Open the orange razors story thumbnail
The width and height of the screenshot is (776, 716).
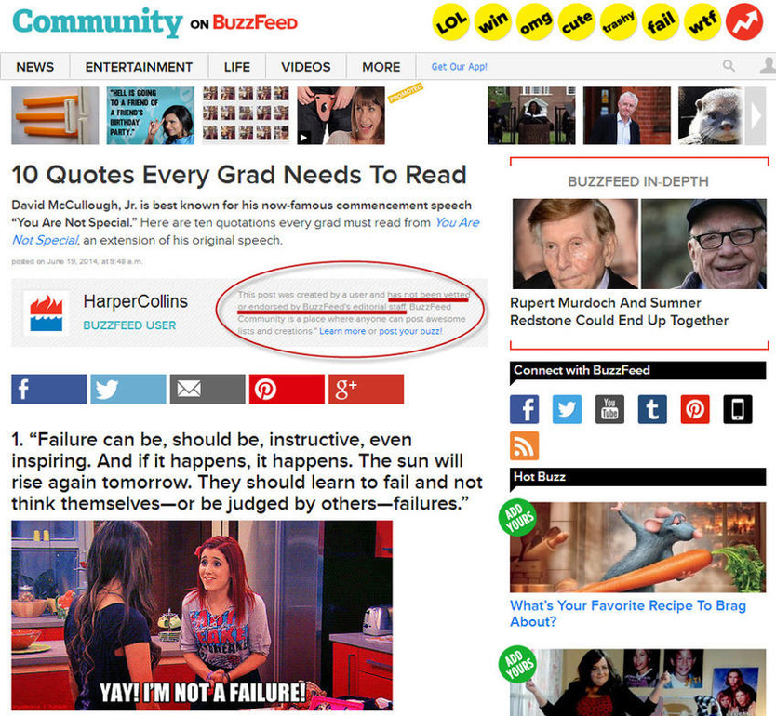[x=55, y=115]
